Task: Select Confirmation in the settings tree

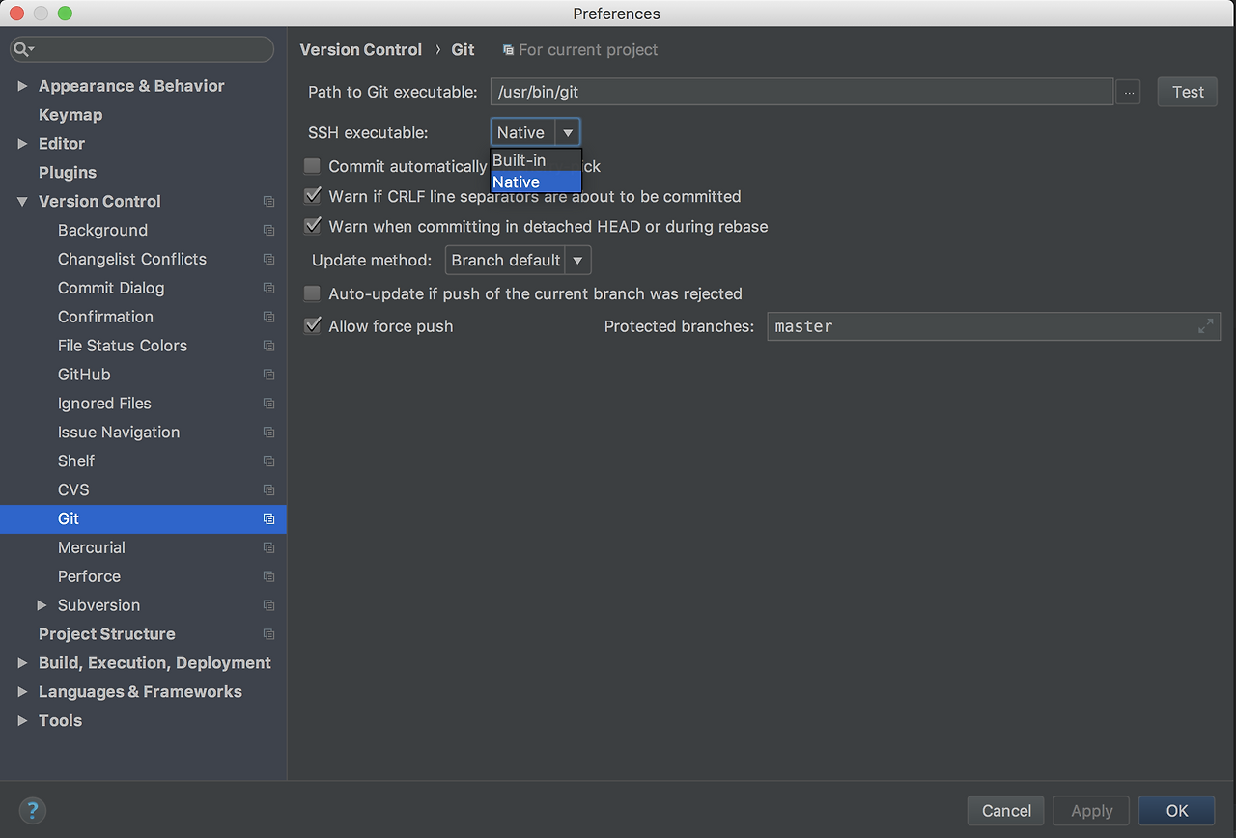Action: (105, 317)
